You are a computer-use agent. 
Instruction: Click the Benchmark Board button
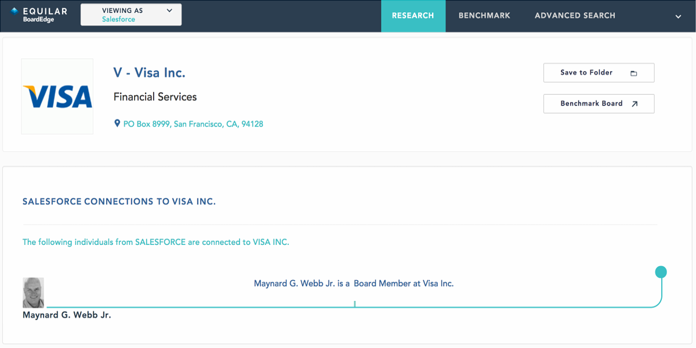click(599, 103)
